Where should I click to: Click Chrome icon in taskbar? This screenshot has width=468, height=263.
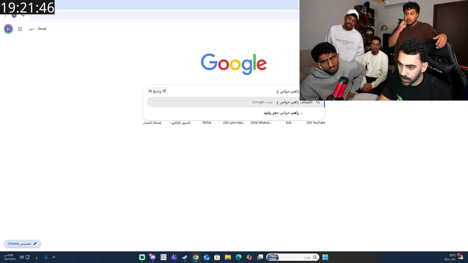pyautogui.click(x=196, y=257)
